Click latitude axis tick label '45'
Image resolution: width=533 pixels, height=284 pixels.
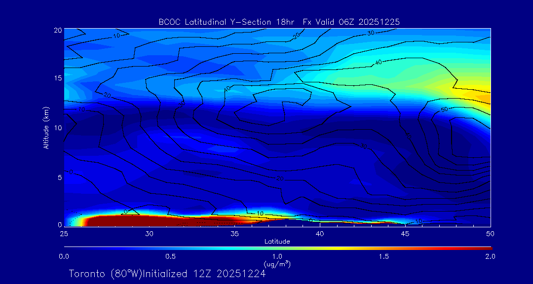[405, 233]
